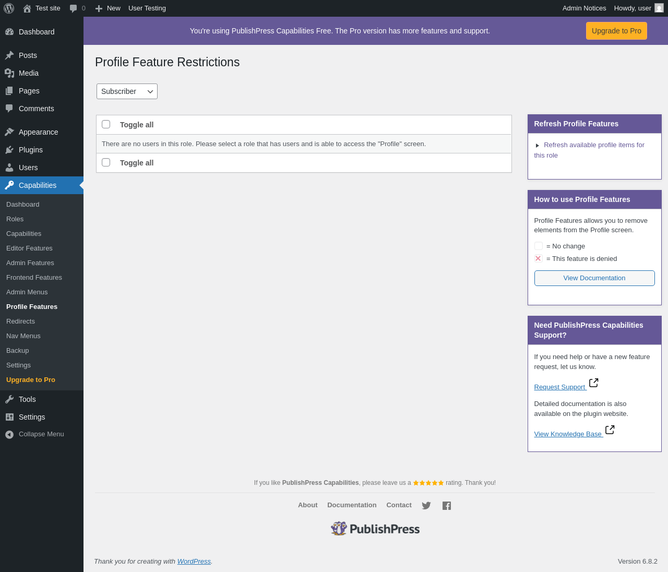668x572 pixels.
Task: Open Admin Notices in admin bar
Action: pos(584,8)
